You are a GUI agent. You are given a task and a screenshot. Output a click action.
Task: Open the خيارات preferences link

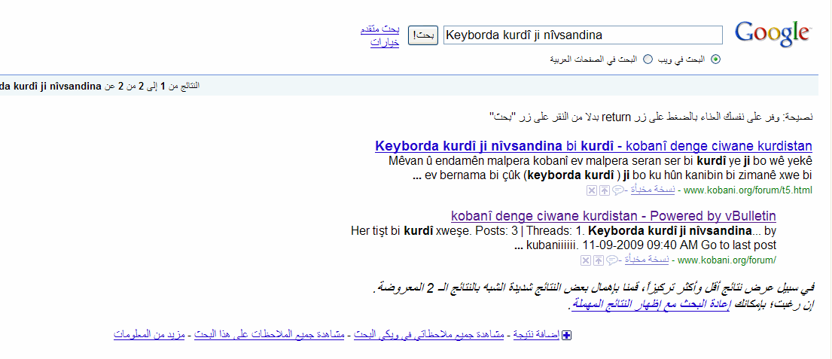coord(385,43)
